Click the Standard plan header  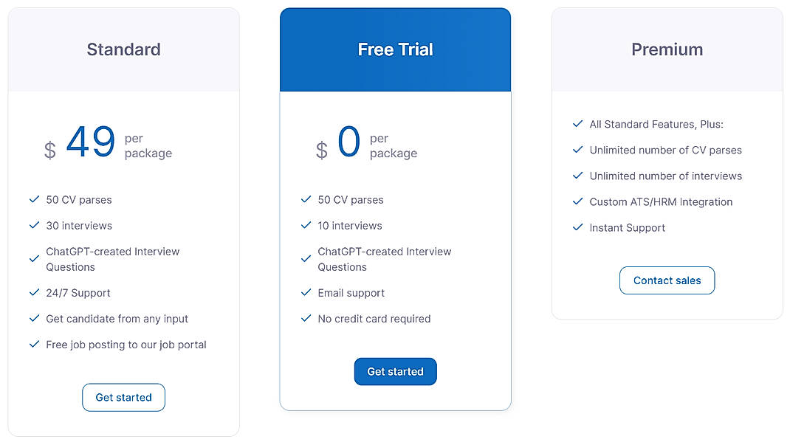click(x=123, y=49)
